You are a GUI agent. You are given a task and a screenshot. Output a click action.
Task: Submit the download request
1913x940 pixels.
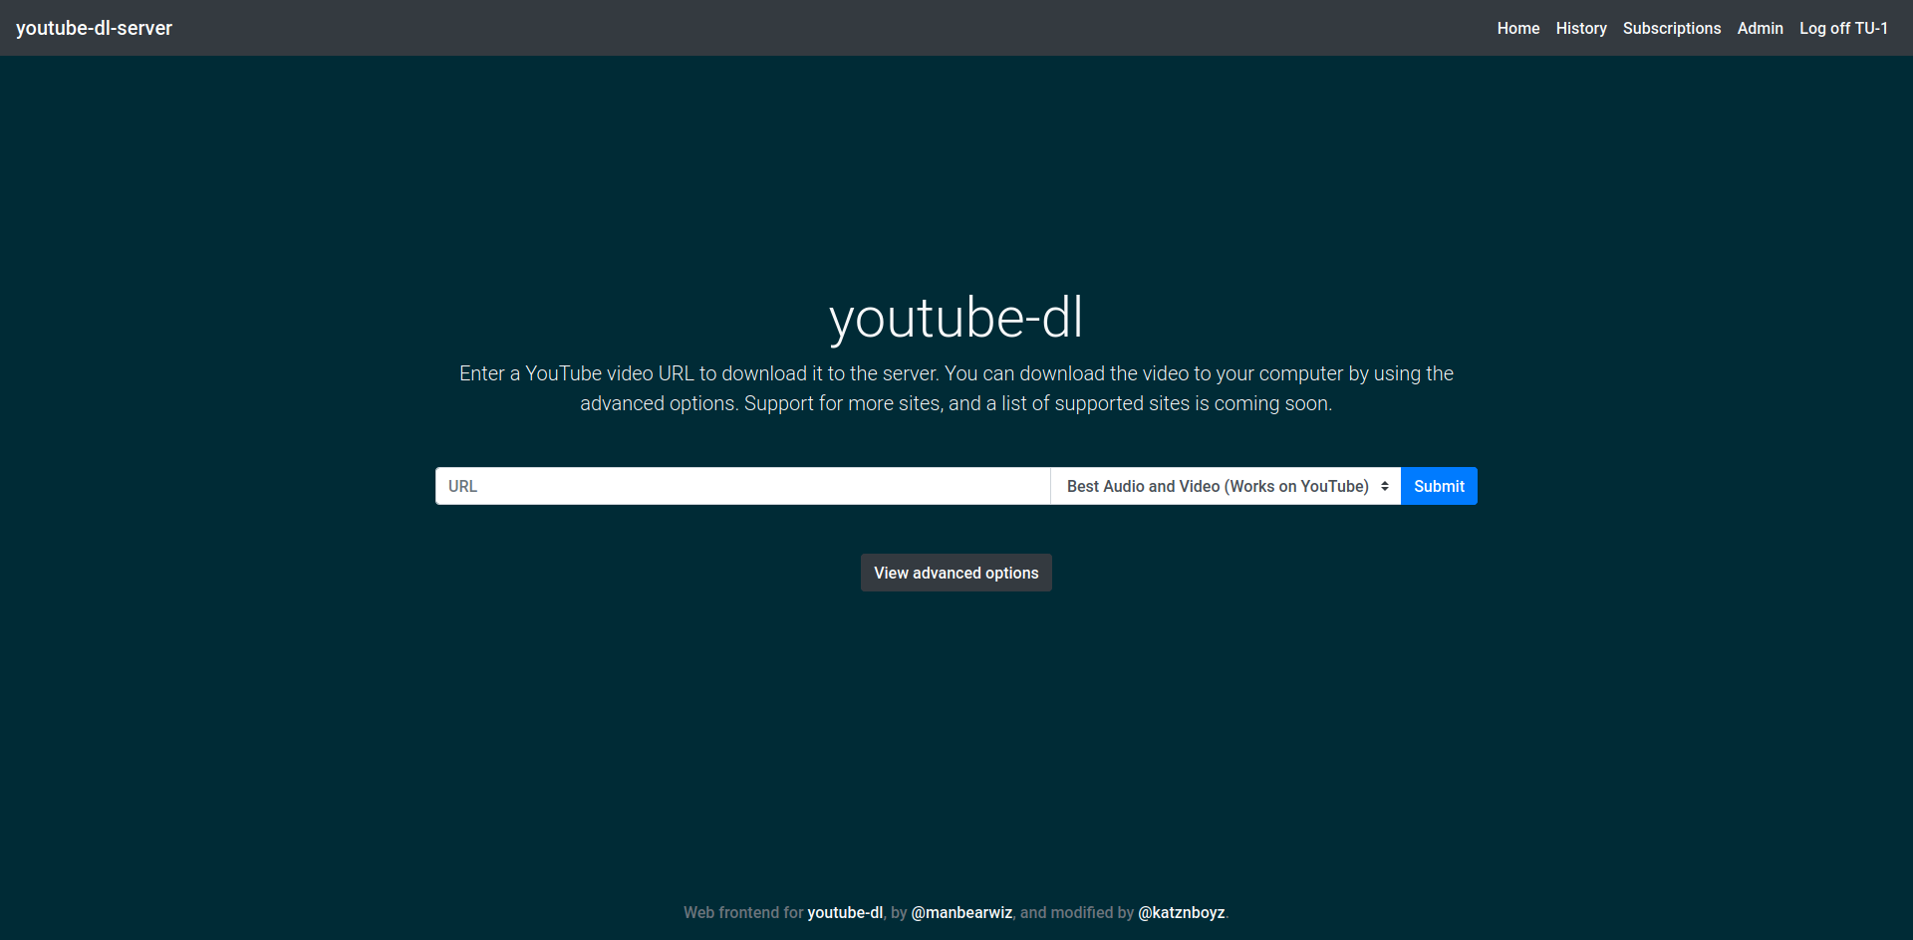(x=1439, y=486)
